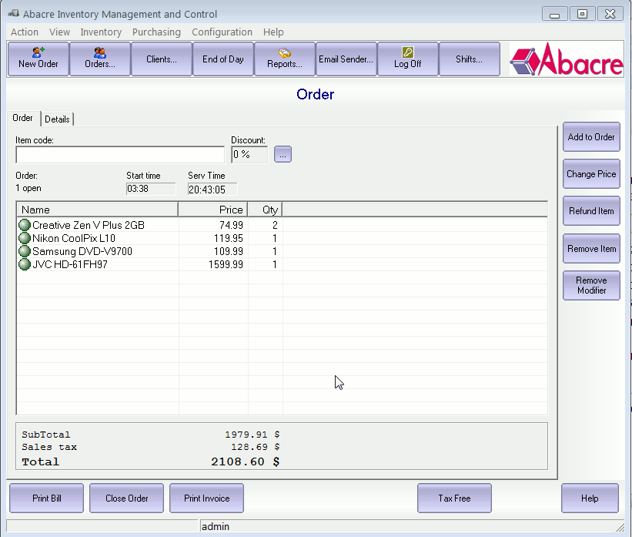Maximize the Abacre window
The height and width of the screenshot is (537, 632).
[582, 14]
